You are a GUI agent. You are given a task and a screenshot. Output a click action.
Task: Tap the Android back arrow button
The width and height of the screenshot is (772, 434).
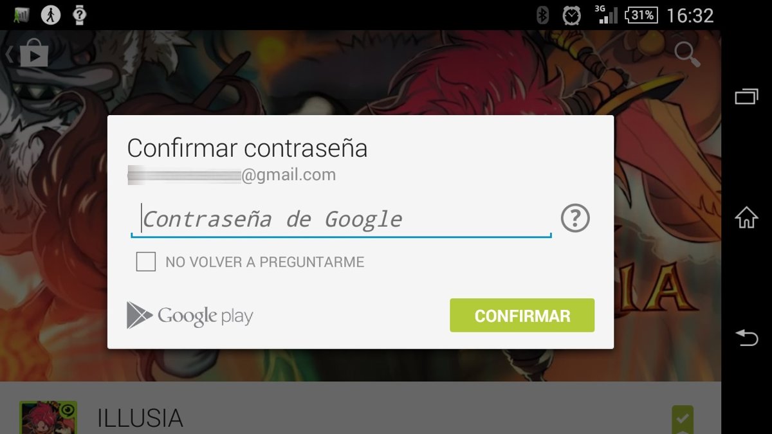coord(746,337)
